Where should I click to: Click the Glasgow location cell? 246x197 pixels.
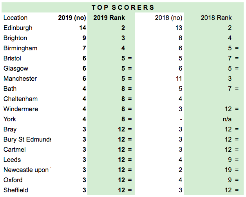tap(16, 68)
